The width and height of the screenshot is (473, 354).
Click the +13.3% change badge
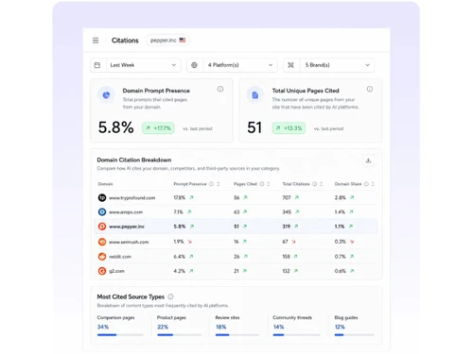point(289,128)
